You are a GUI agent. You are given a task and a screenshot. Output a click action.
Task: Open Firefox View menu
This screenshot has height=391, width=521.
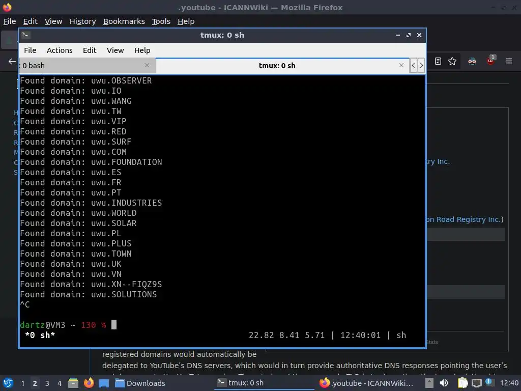pyautogui.click(x=53, y=21)
